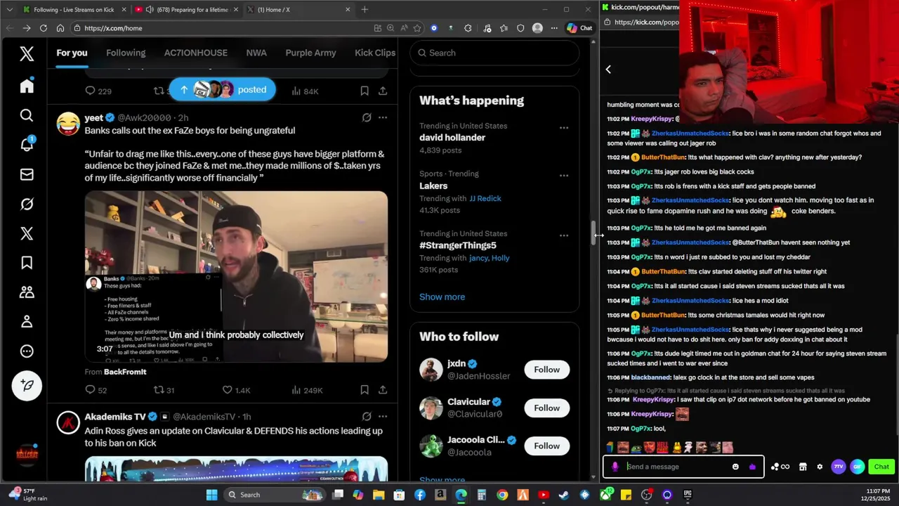Open options for #StrangerThings5 trend
The image size is (899, 506).
[x=564, y=235]
